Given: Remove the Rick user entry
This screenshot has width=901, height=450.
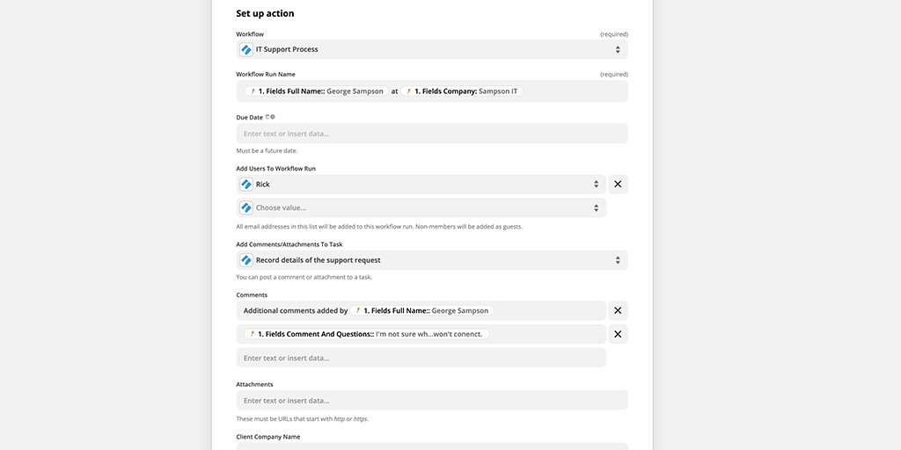Looking at the screenshot, I should pos(618,185).
